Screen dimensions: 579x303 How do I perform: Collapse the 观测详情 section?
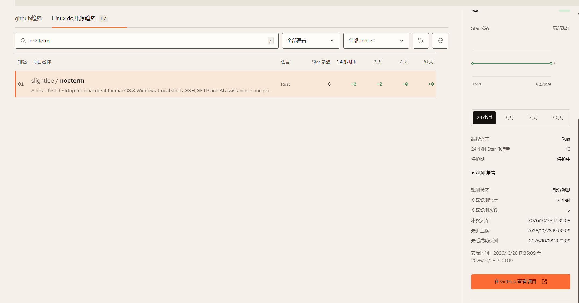[483, 173]
